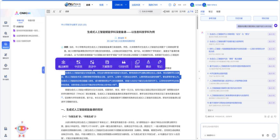
Task: Expand the list with 更多
Action: (x=210, y=110)
